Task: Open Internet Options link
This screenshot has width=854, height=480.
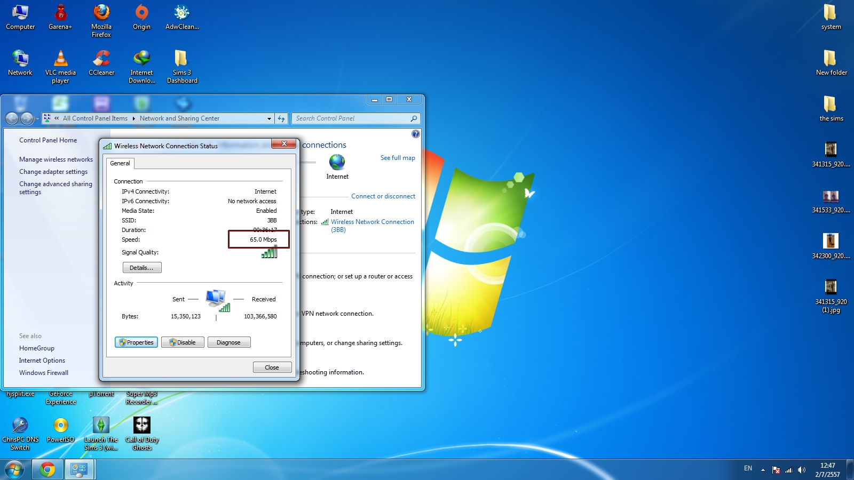Action: 42,361
